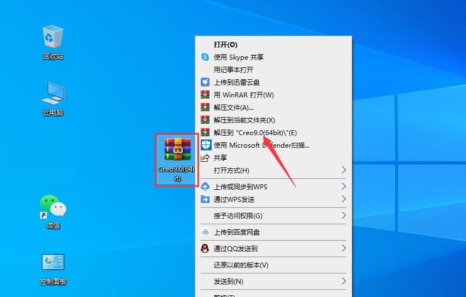Expand submenu arrow of 上传或同步到WPS
Screen dimensions: 466x297
click(x=344, y=187)
